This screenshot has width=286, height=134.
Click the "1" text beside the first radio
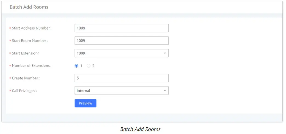(x=81, y=66)
